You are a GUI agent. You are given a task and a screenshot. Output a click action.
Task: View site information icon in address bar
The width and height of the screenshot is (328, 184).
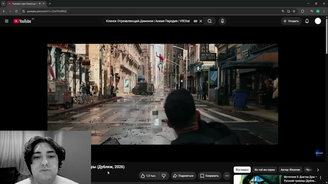[23, 11]
